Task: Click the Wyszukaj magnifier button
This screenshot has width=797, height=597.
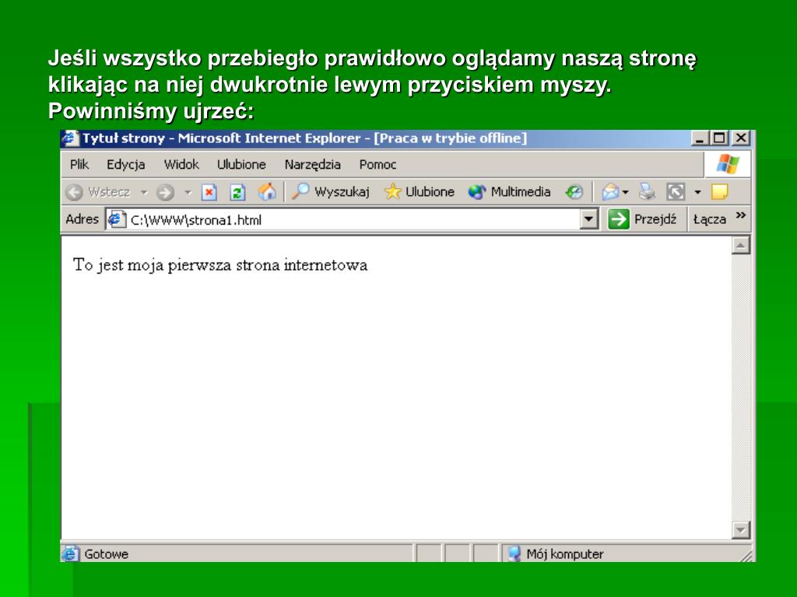Action: click(330, 192)
